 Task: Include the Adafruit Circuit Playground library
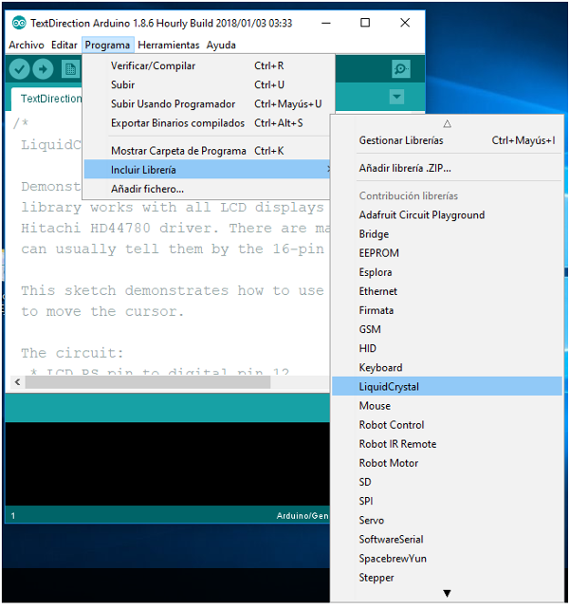click(x=447, y=214)
